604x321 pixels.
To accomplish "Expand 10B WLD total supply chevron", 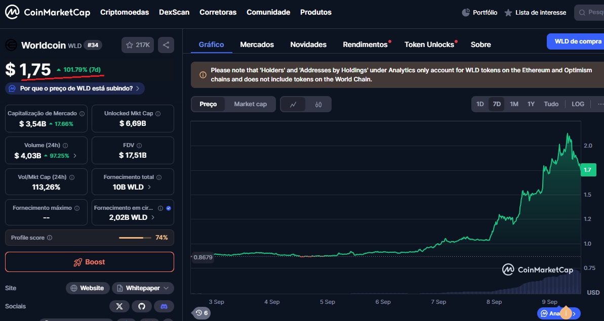I will pos(149,187).
